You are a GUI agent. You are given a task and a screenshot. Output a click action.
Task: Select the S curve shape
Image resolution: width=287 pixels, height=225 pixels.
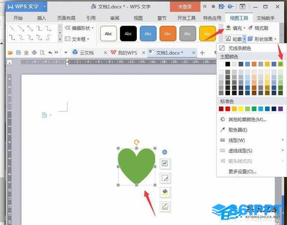point(48,37)
